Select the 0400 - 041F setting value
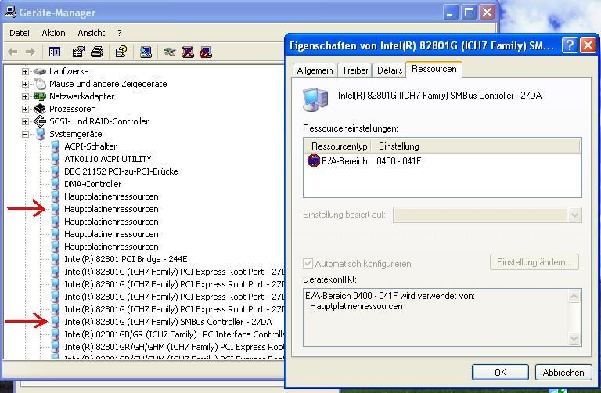 398,161
